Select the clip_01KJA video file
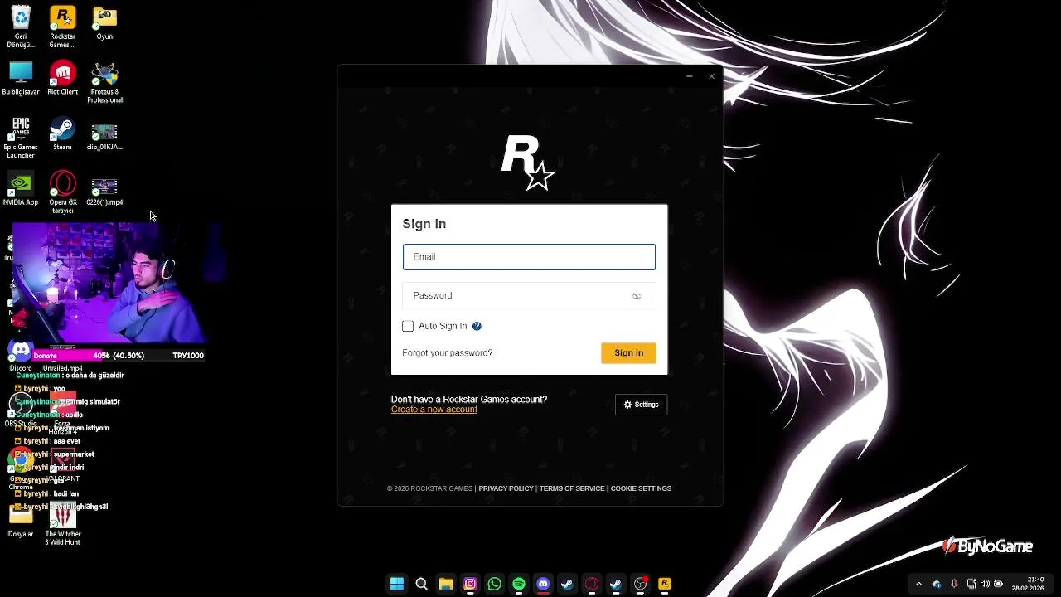 click(x=104, y=137)
